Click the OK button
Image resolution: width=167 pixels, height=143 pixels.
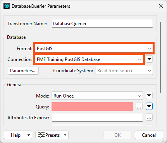117,135
